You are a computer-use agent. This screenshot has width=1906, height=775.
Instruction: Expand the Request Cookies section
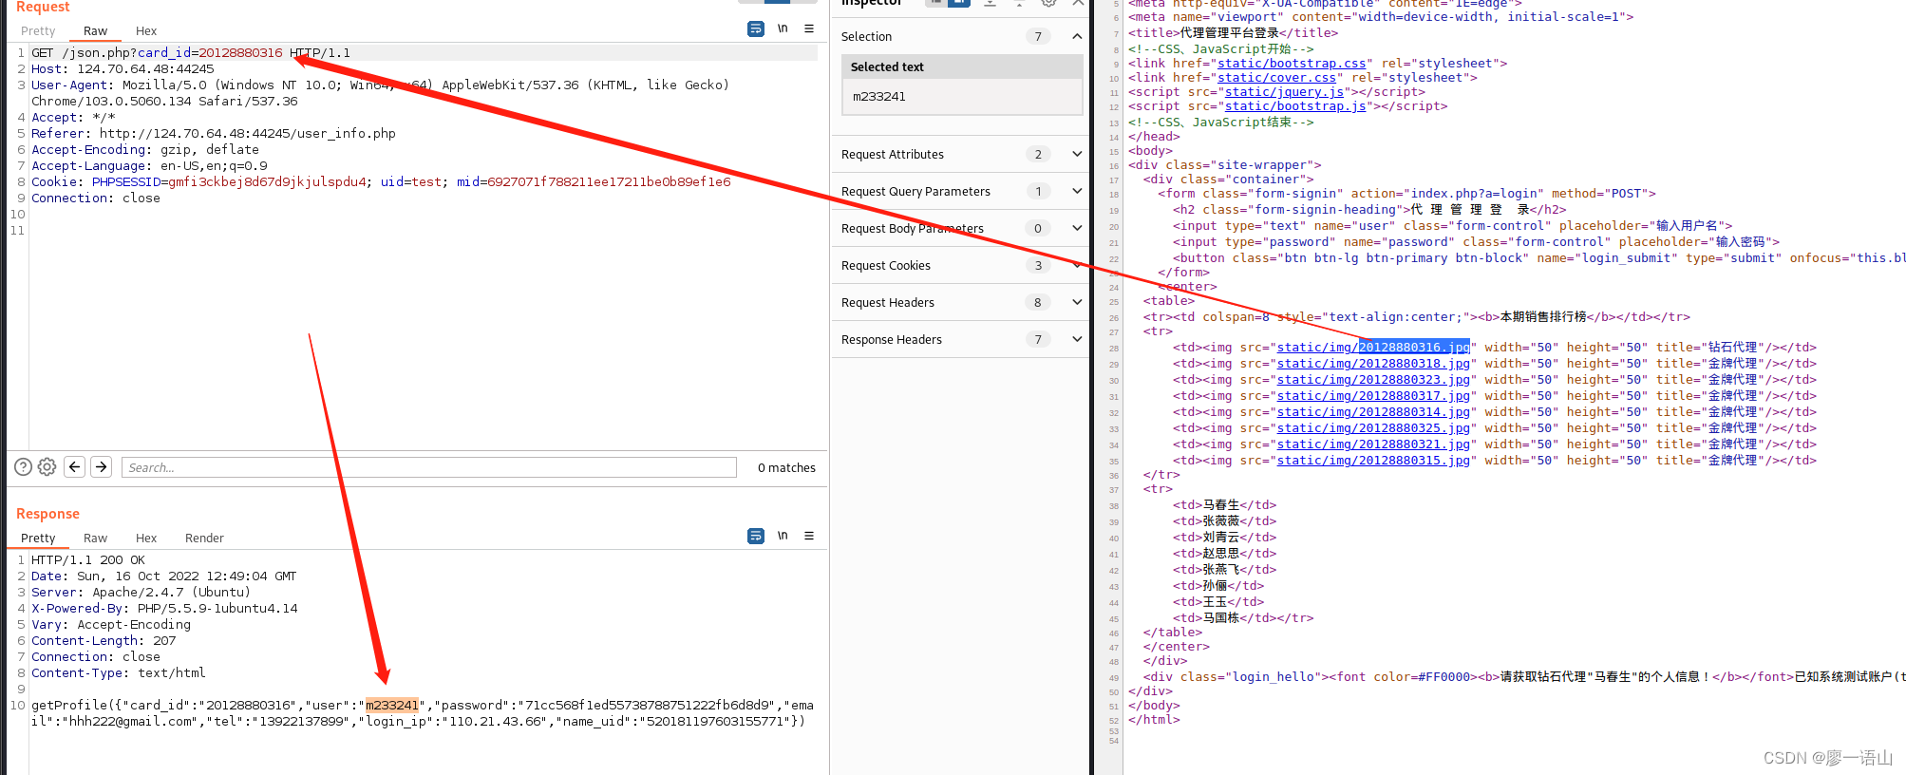[x=1077, y=265]
